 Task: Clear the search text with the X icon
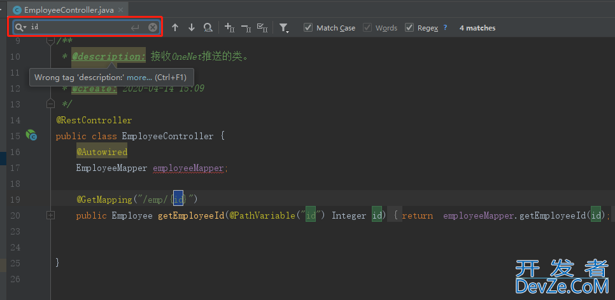click(x=153, y=27)
